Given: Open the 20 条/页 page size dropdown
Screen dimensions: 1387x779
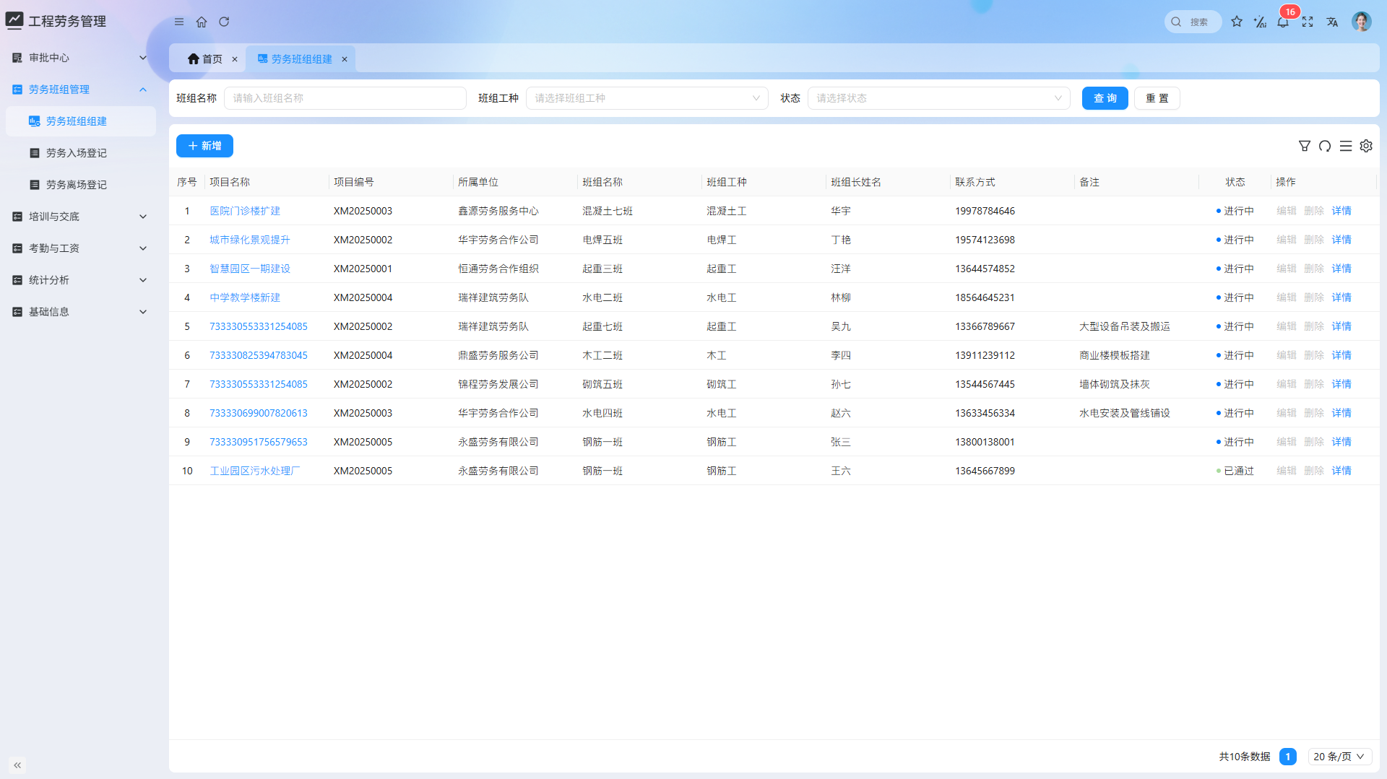Looking at the screenshot, I should [1339, 757].
